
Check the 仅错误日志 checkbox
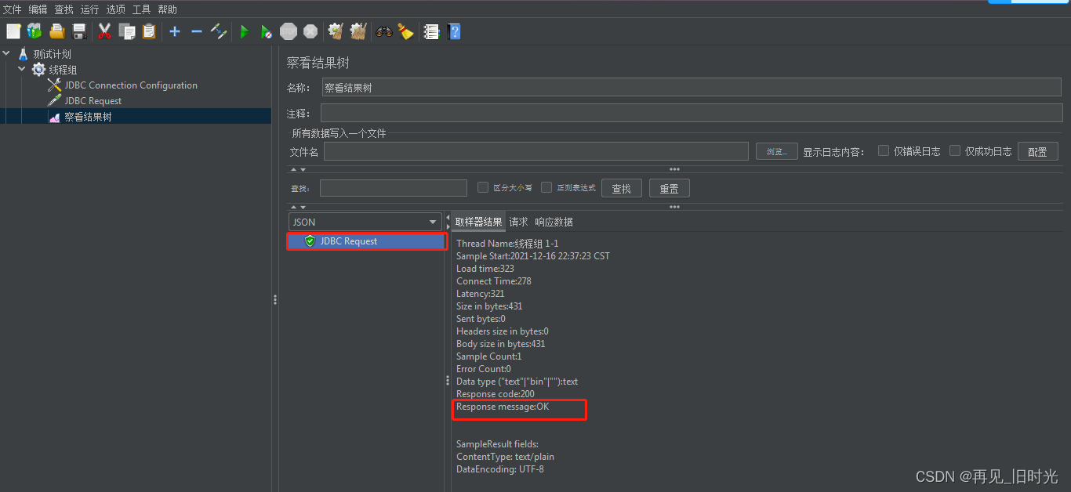click(x=884, y=150)
